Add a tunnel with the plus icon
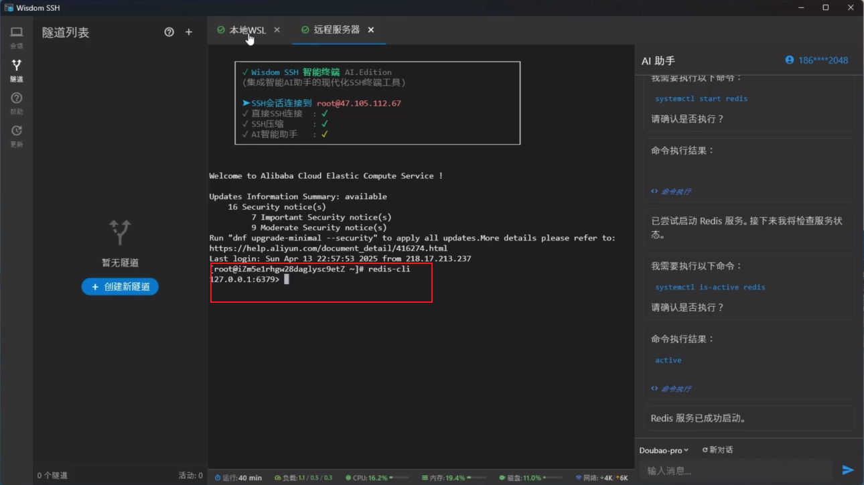The width and height of the screenshot is (864, 485). click(189, 32)
